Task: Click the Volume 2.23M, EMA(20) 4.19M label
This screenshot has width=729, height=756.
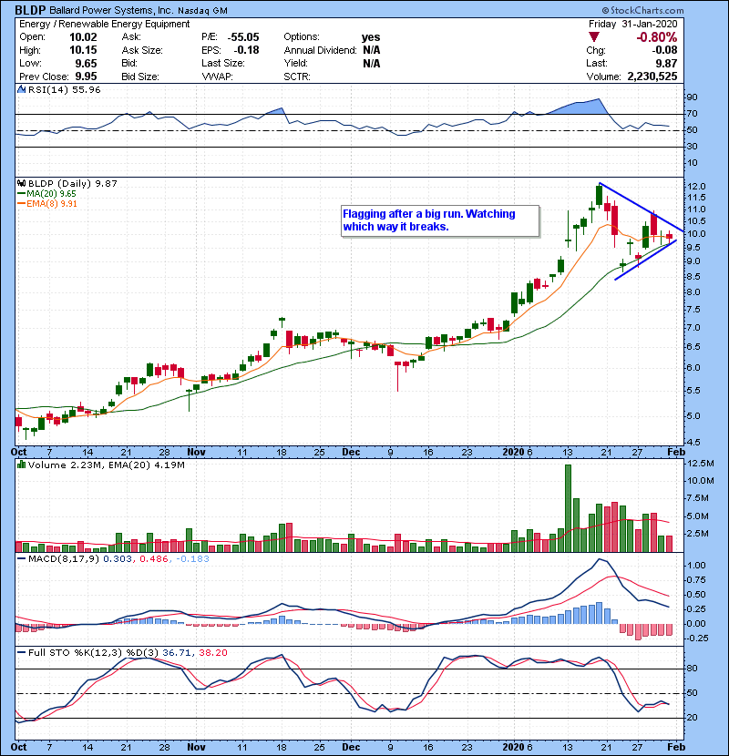Action: coord(106,465)
